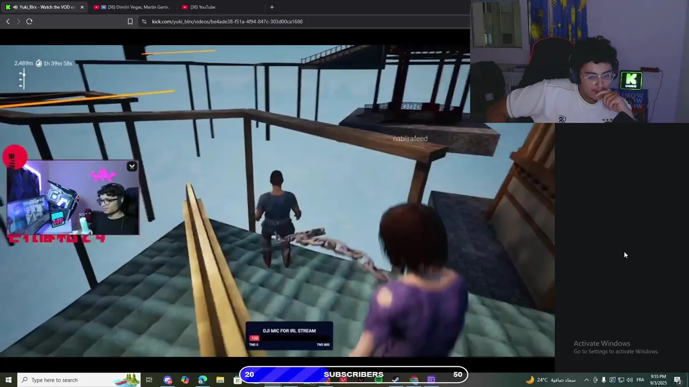Mute audio indicator on Yuki_Blrx tab
Viewport: 689px width, 387px height.
(x=15, y=7)
